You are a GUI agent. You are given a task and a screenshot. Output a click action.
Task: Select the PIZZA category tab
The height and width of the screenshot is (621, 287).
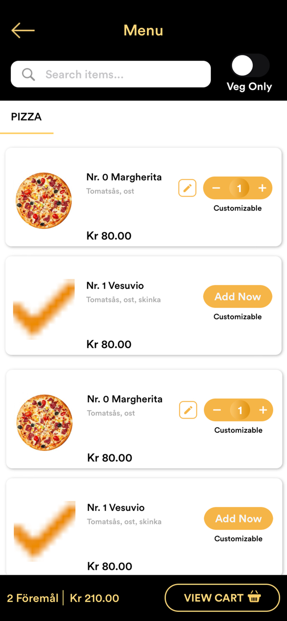pyautogui.click(x=26, y=117)
